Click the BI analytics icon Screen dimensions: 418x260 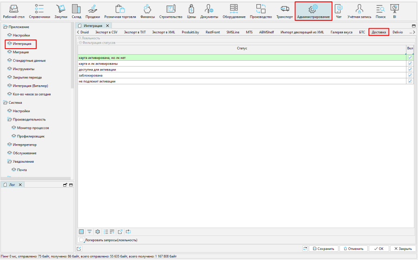coord(394,11)
